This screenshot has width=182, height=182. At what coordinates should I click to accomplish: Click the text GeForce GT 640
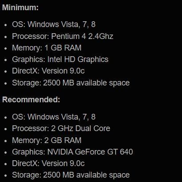[x=104, y=152]
